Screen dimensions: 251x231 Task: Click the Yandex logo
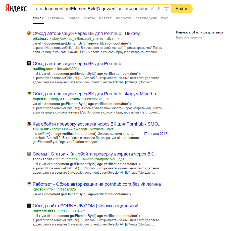click(x=16, y=9)
